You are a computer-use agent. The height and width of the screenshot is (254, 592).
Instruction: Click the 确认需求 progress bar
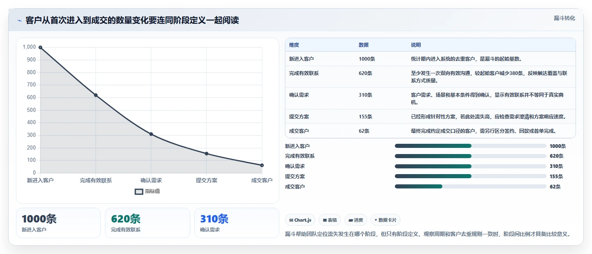pos(471,166)
